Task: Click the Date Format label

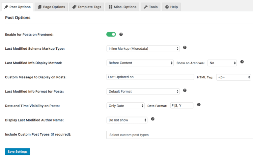Action: tap(157, 106)
